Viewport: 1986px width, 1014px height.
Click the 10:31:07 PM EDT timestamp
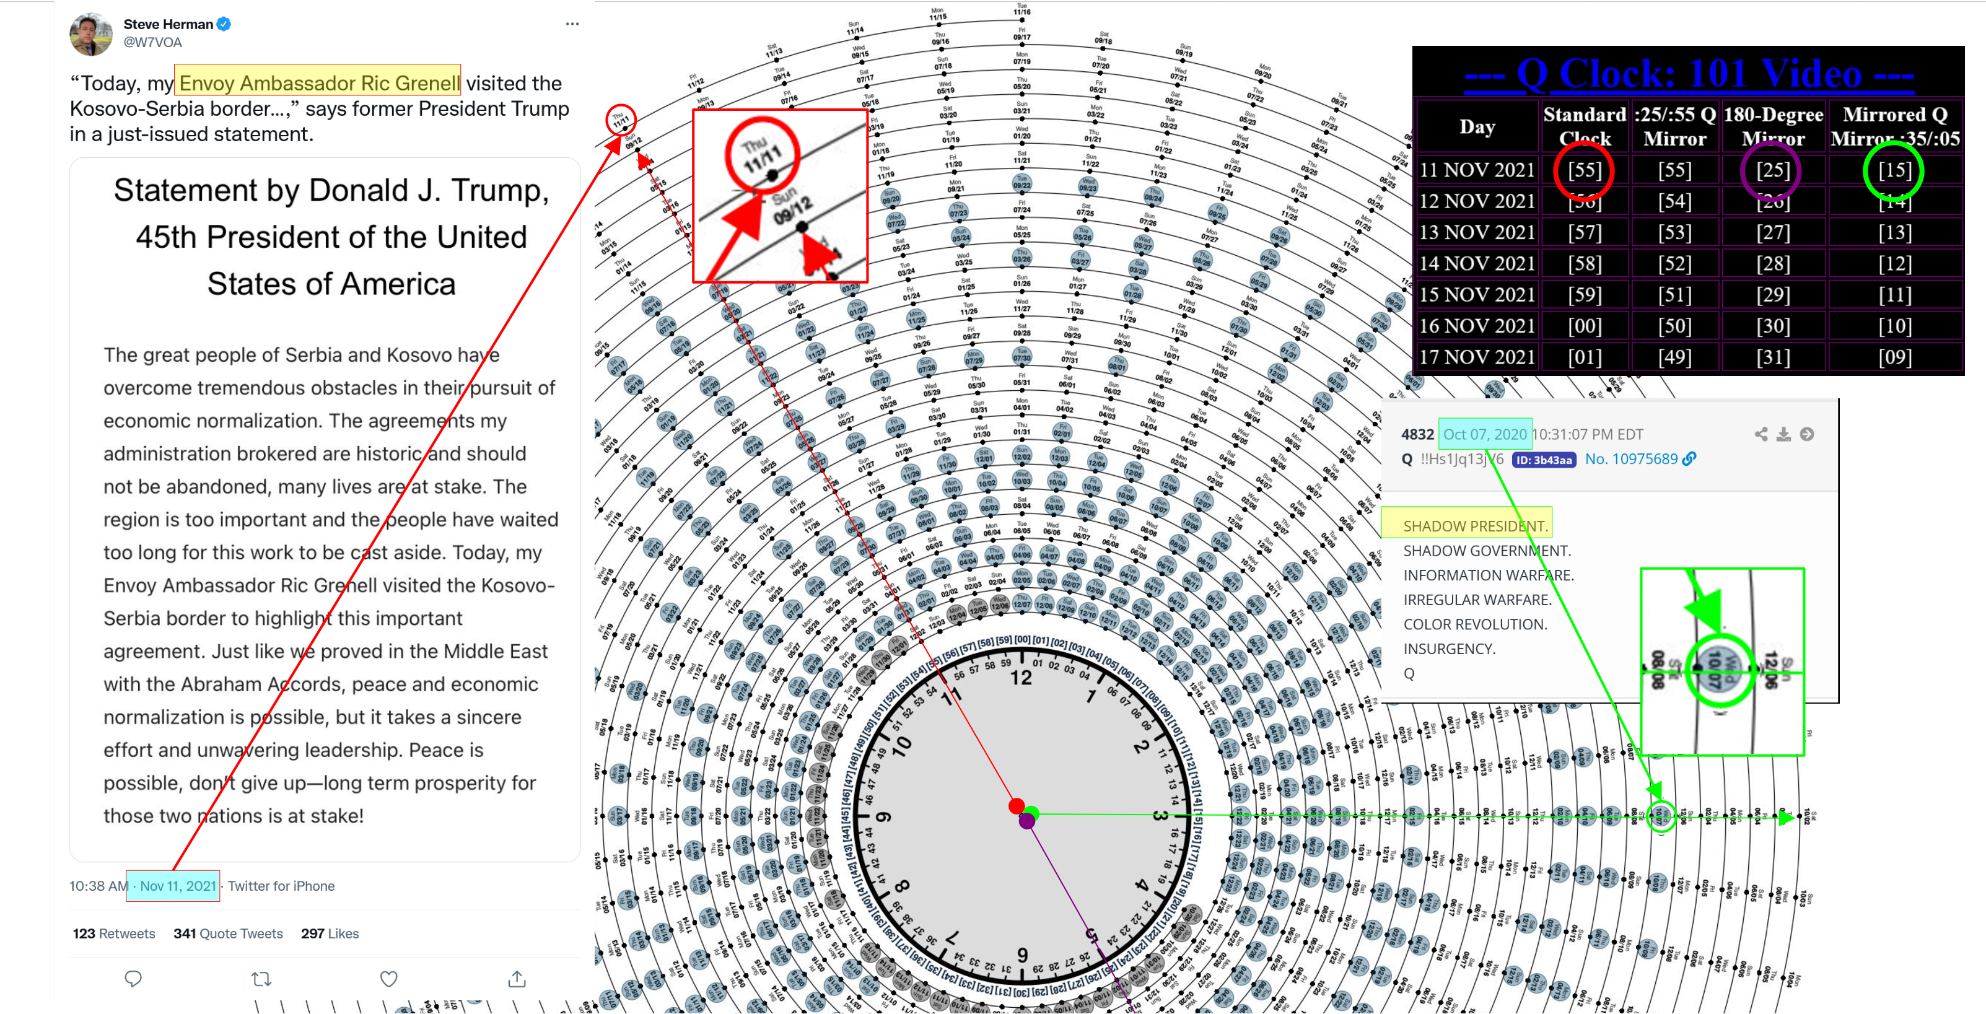[x=1588, y=434]
